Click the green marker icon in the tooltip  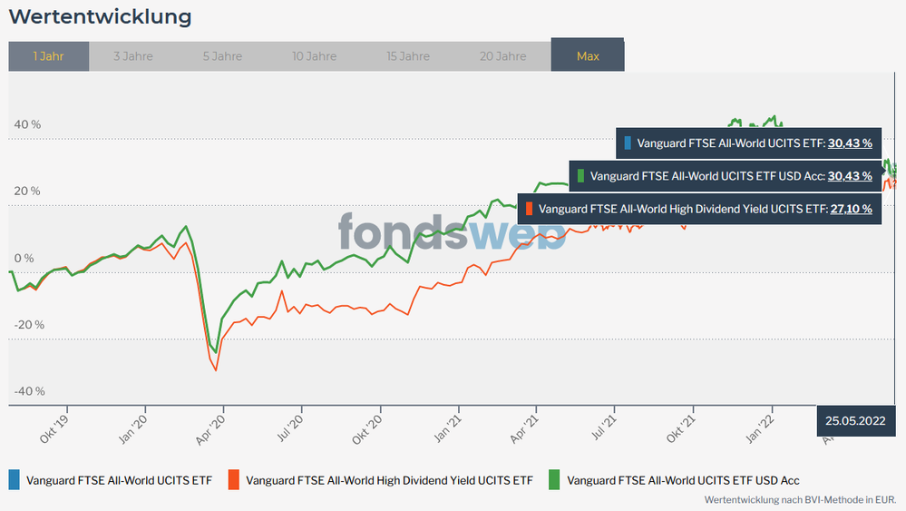(580, 175)
